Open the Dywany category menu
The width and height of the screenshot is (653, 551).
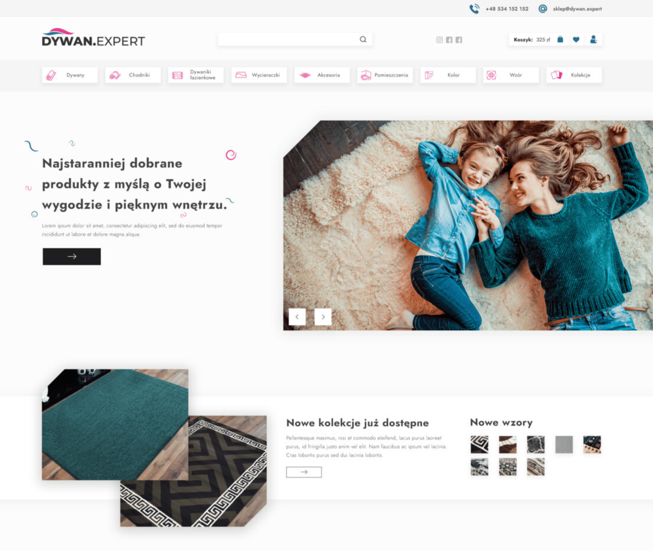[70, 75]
